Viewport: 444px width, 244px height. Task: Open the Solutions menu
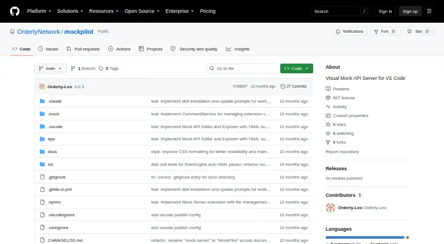click(x=70, y=11)
